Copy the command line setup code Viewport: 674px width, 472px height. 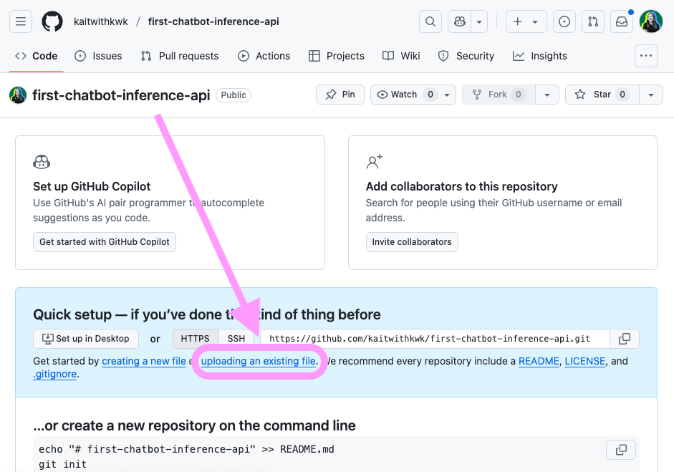(x=621, y=450)
